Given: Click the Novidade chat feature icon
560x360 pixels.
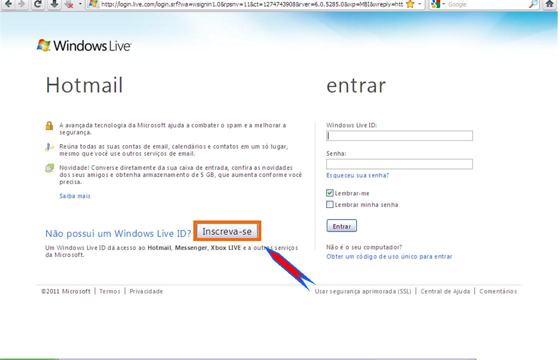Looking at the screenshot, I should tap(49, 168).
